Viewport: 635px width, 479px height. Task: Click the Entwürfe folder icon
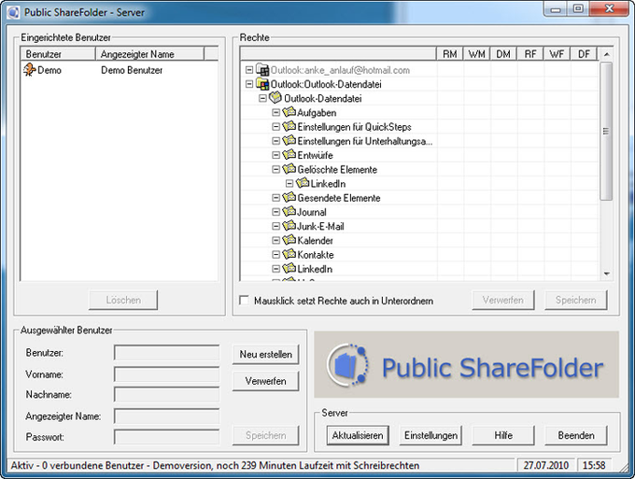(x=289, y=154)
